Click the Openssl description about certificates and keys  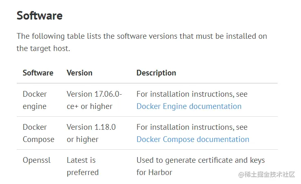coord(200,160)
